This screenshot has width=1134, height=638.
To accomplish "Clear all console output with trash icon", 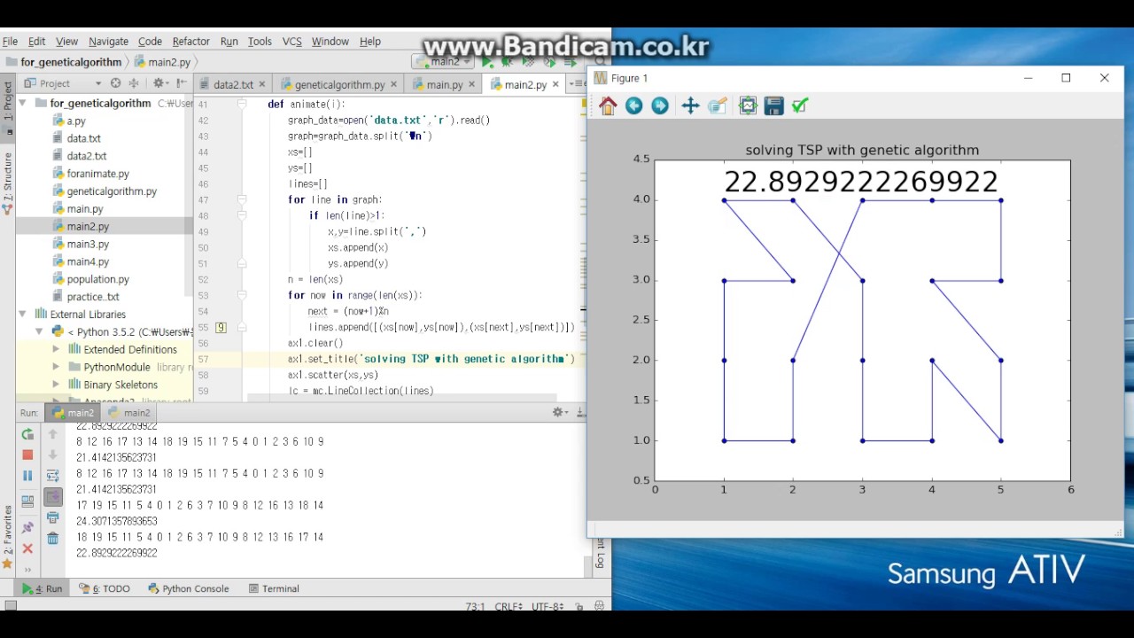I will click(53, 538).
